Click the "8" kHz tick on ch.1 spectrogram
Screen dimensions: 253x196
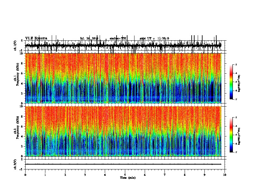[x=22, y=63]
